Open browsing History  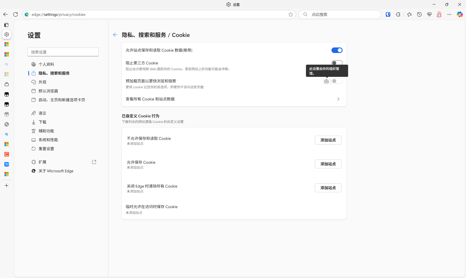point(419,14)
